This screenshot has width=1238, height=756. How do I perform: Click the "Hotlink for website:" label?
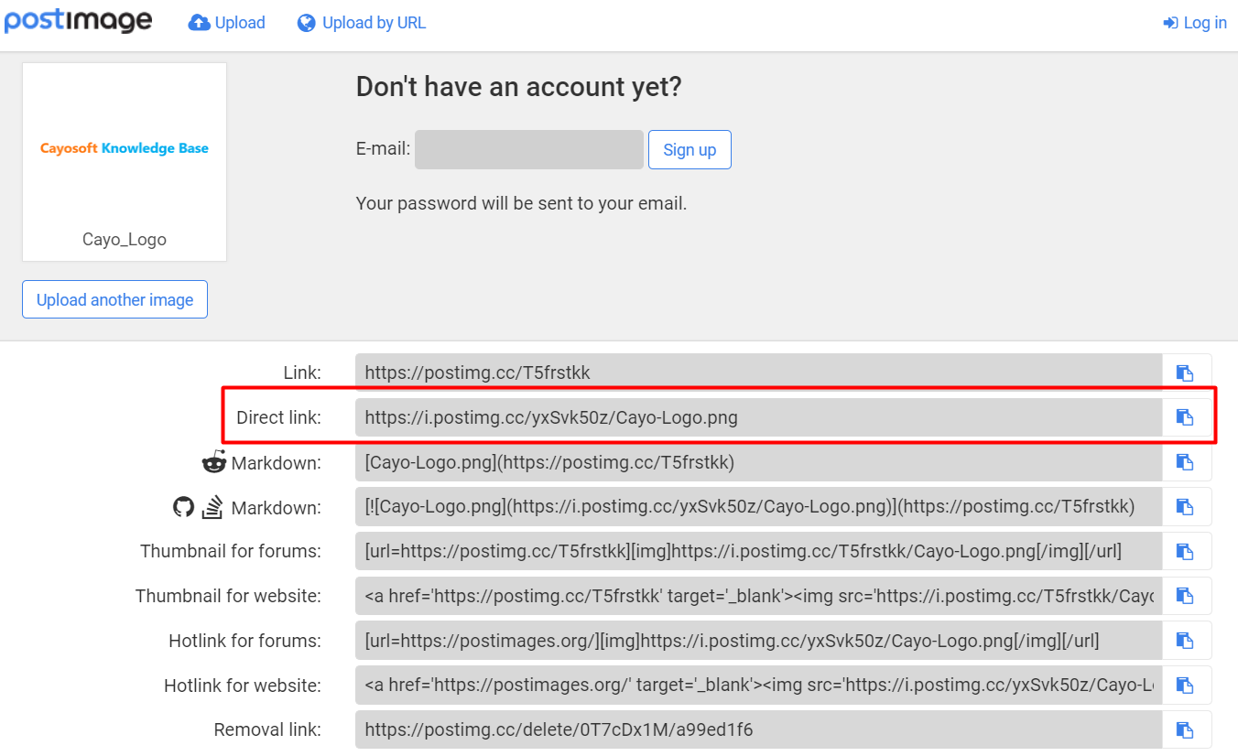(x=243, y=685)
